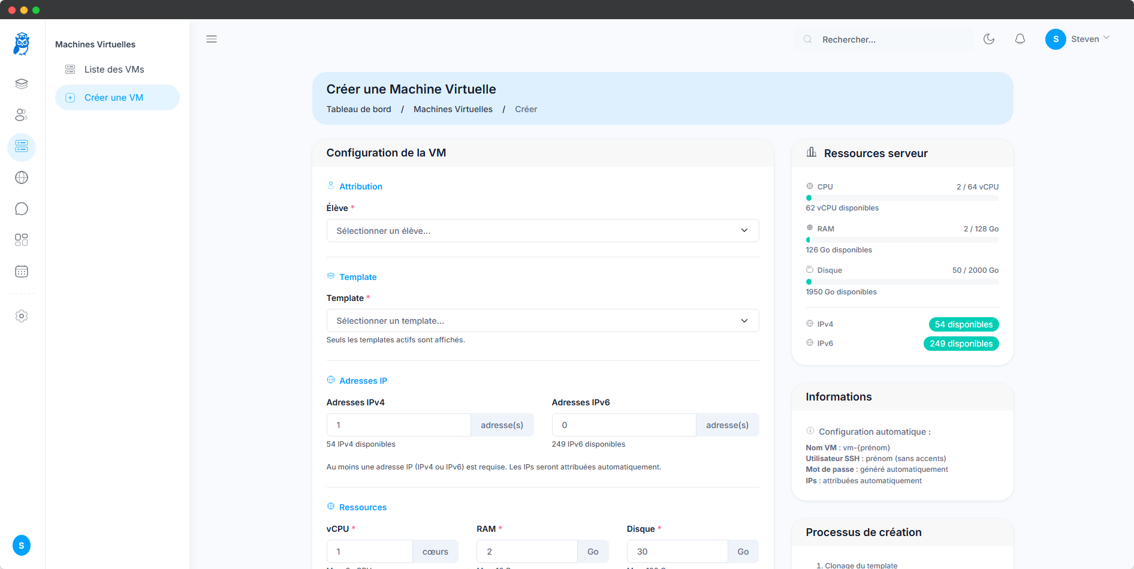This screenshot has height=569, width=1134.
Task: Open the calendar icon in the sidebar
Action: point(22,272)
